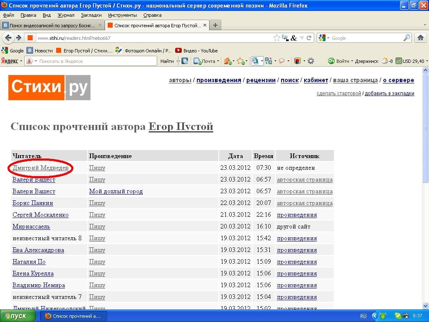Screen dimensions: 429x322
Task: Bookmark page using the star icon
Action: pyautogui.click(x=277, y=38)
